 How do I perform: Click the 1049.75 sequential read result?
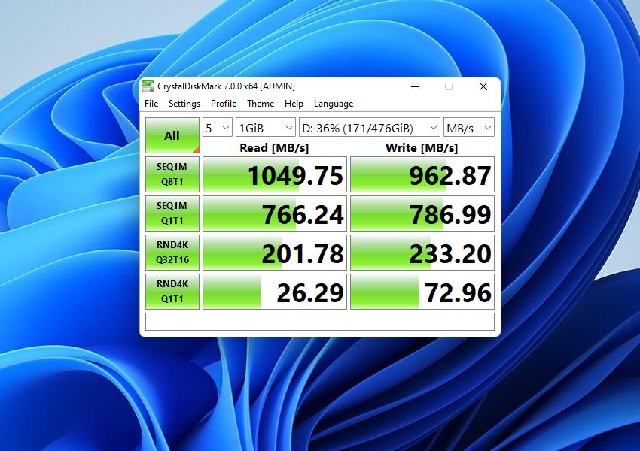point(275,174)
